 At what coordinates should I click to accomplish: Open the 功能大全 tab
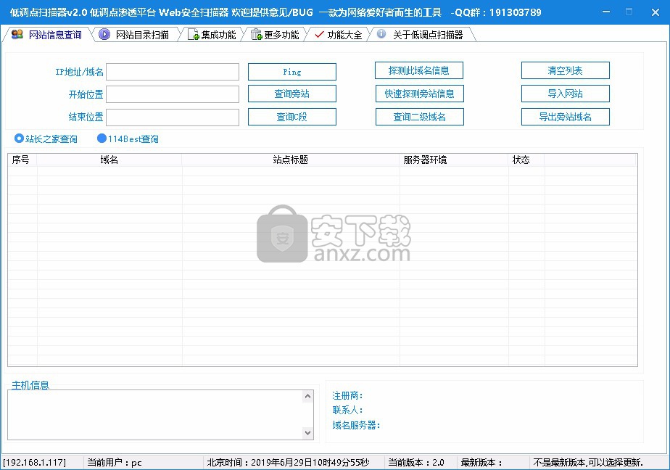(x=339, y=35)
